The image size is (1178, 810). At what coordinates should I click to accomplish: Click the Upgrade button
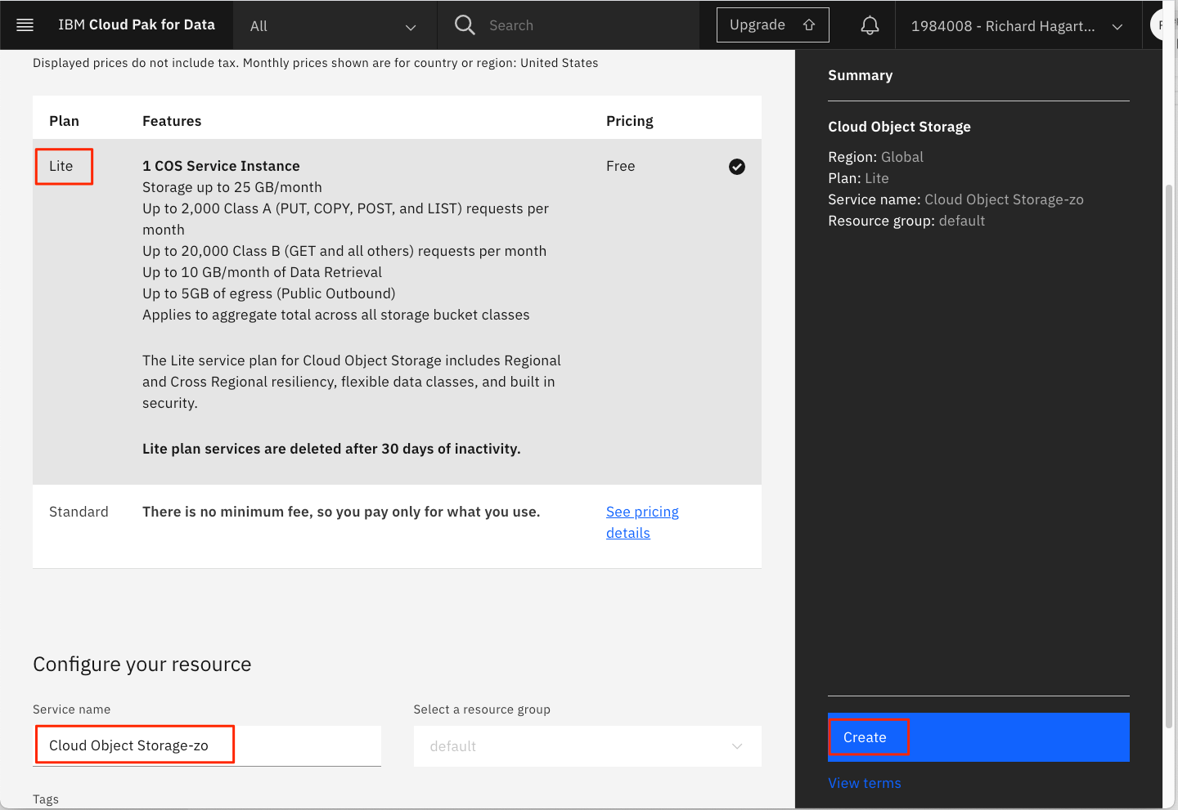point(773,25)
